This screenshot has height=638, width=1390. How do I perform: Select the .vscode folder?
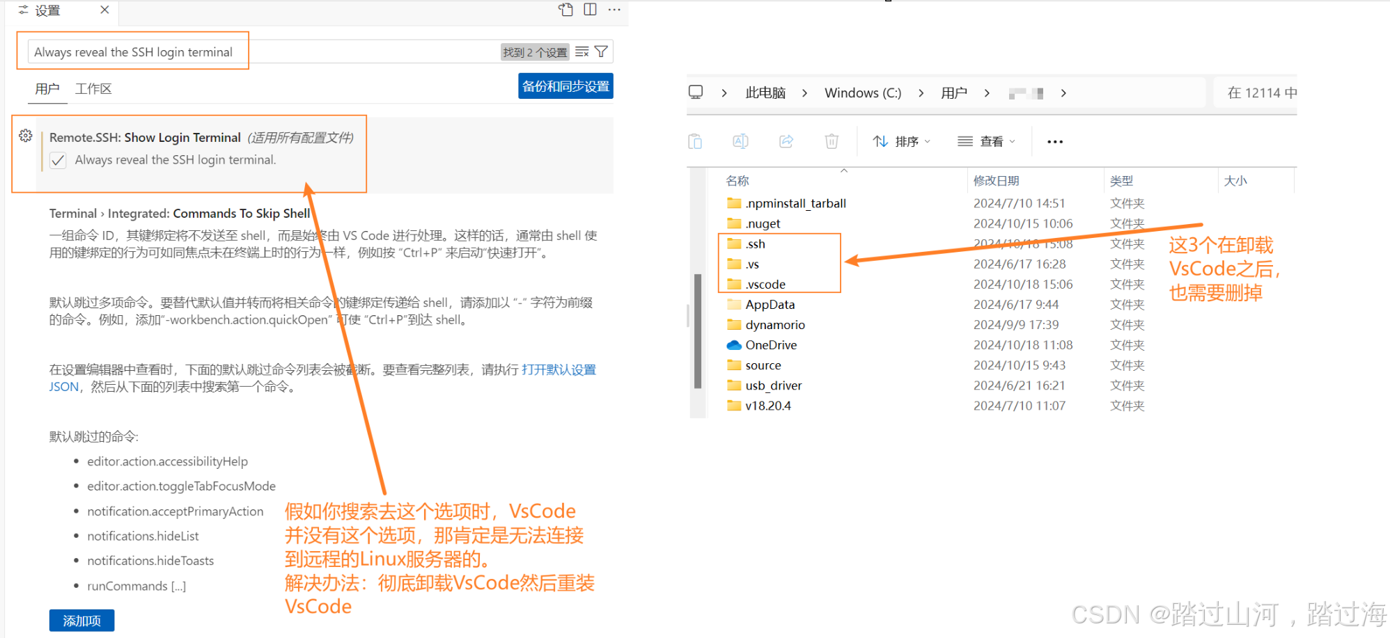point(756,284)
